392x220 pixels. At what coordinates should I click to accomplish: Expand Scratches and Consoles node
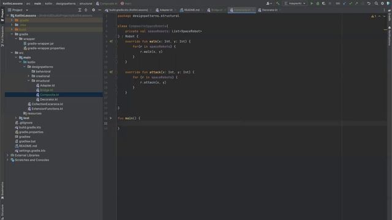(x=7, y=160)
